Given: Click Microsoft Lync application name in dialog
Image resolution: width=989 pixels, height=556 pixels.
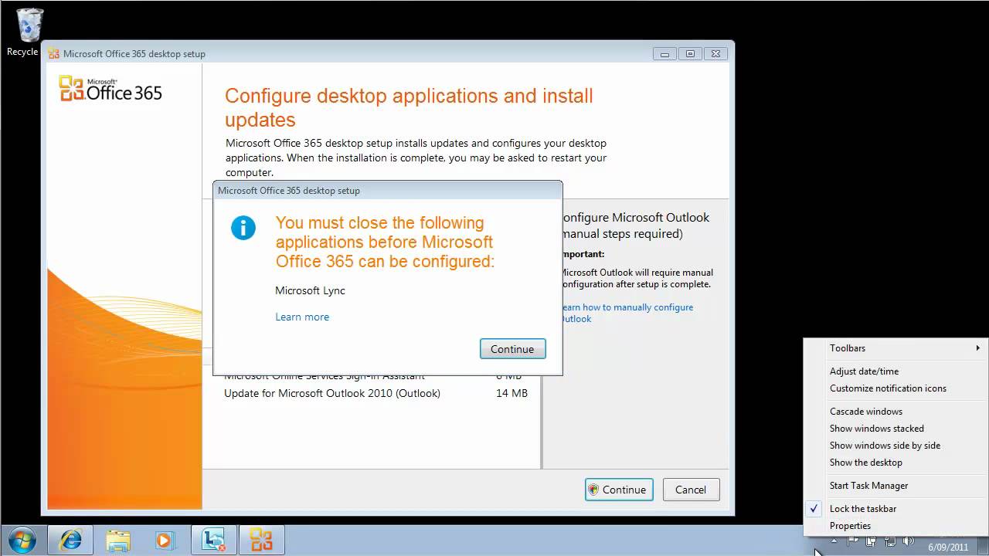Looking at the screenshot, I should tap(310, 290).
